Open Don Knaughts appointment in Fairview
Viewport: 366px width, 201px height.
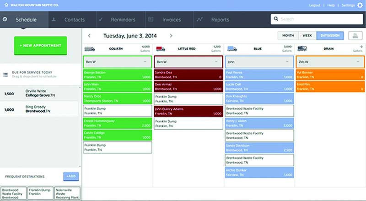pyautogui.click(x=259, y=98)
